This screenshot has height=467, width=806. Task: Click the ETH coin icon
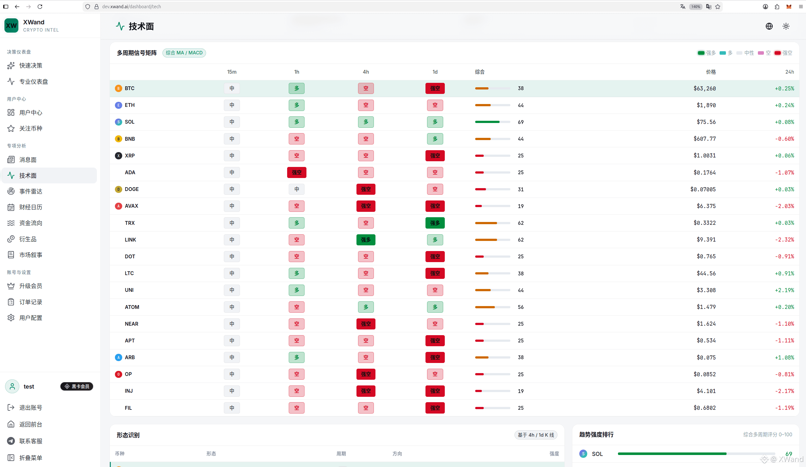(x=118, y=105)
